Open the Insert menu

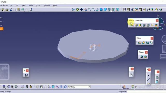click(x=31, y=5)
